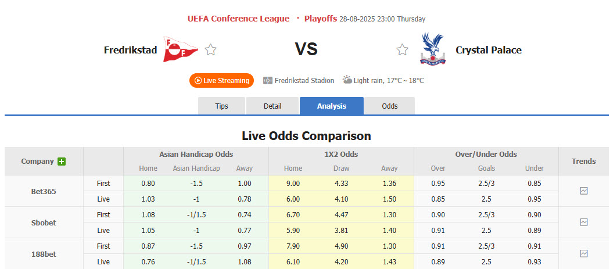Switch to the Tips tab
The image size is (610, 269).
coord(222,106)
